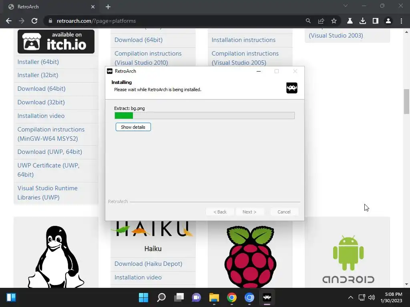Click the volume speaker tray icon
Screen dimensions: 410x307
372,297
